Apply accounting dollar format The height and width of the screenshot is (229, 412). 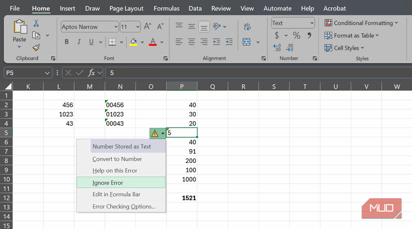click(277, 35)
